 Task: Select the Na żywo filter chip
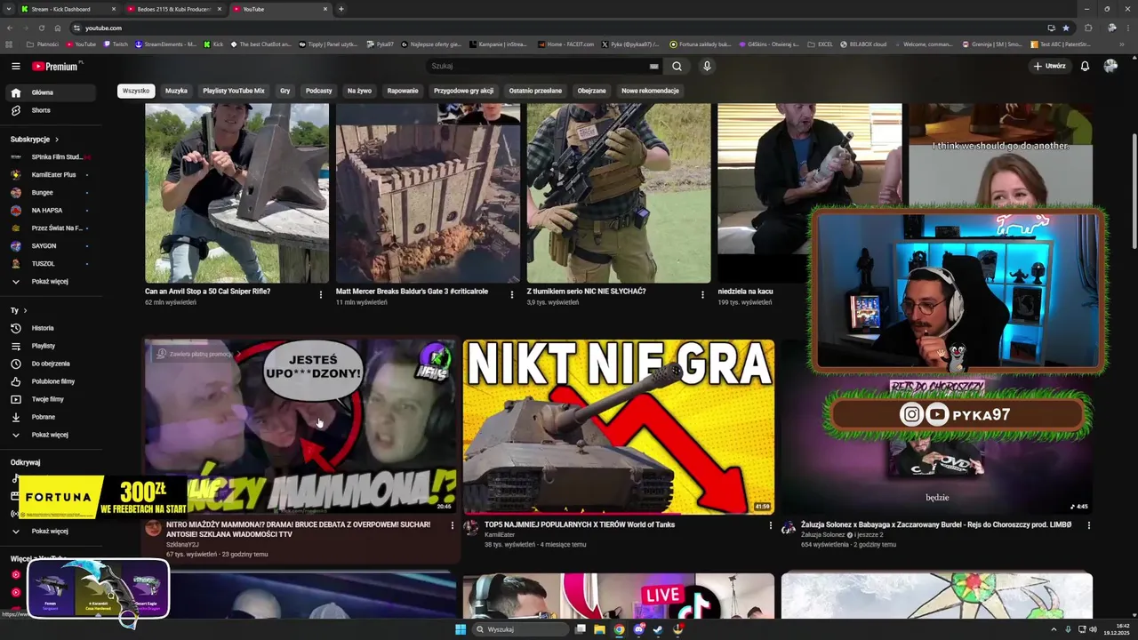click(x=359, y=91)
